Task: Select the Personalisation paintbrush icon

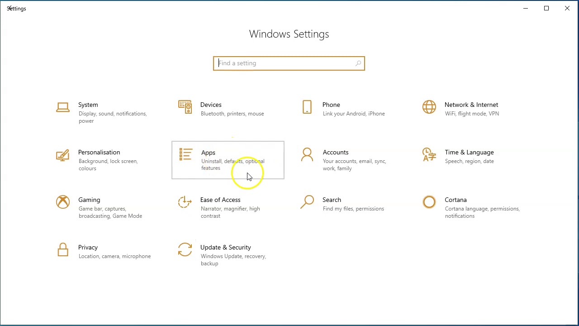Action: (x=63, y=155)
